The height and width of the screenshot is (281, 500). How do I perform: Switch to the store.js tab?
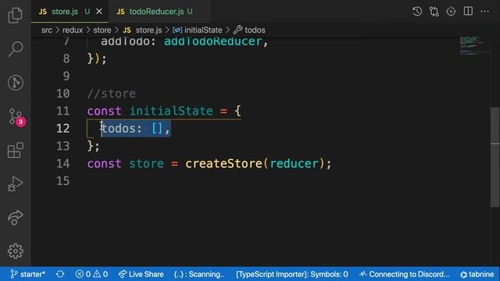click(x=65, y=12)
